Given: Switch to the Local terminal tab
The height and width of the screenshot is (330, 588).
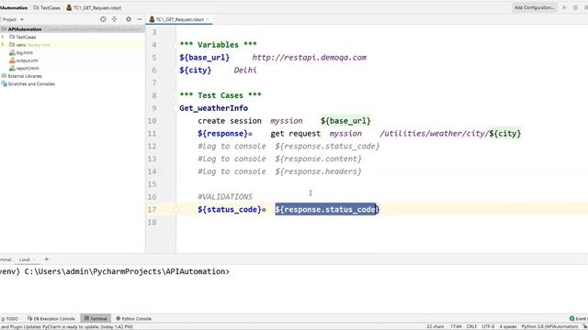Looking at the screenshot, I should click(x=25, y=259).
